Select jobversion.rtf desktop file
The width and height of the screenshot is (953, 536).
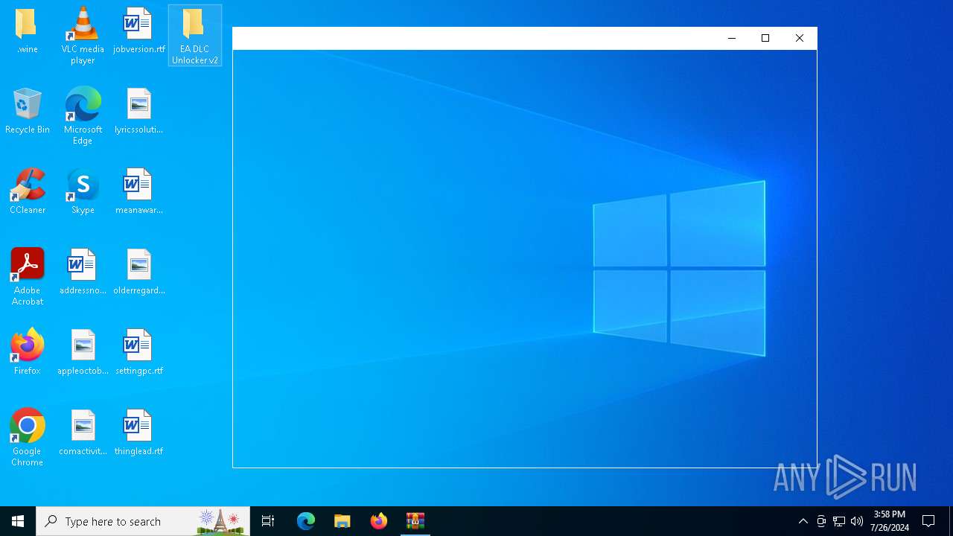(x=138, y=31)
